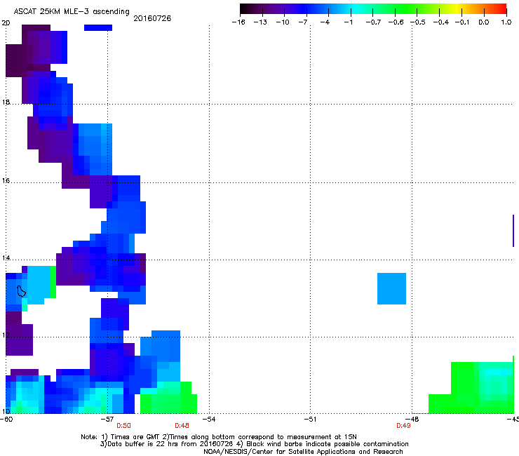The width and height of the screenshot is (519, 456).
Task: Click the isolated light-blue square near longitude -48
Action: click(391, 288)
